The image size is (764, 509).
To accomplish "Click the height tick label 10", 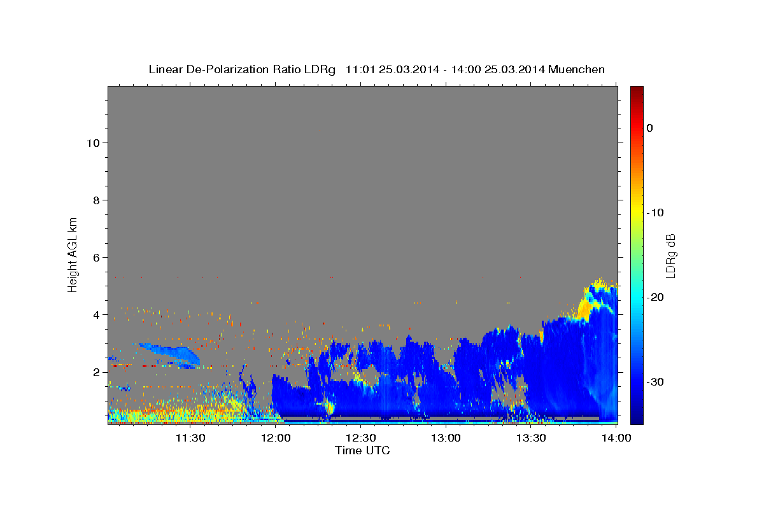I will click(93, 143).
